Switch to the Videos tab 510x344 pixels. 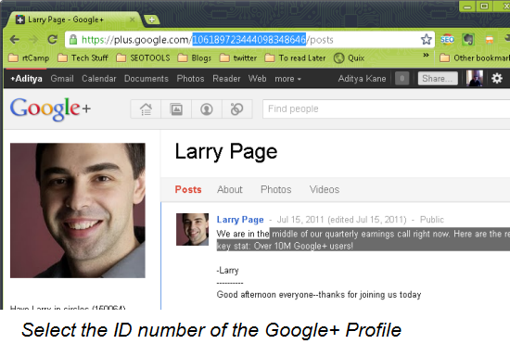pyautogui.click(x=325, y=189)
